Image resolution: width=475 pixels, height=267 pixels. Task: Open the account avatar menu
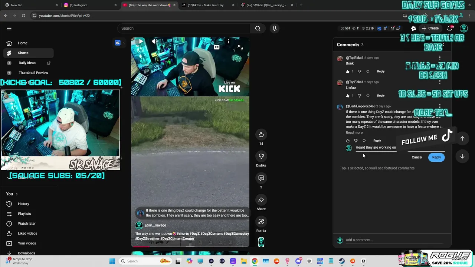pos(464,28)
